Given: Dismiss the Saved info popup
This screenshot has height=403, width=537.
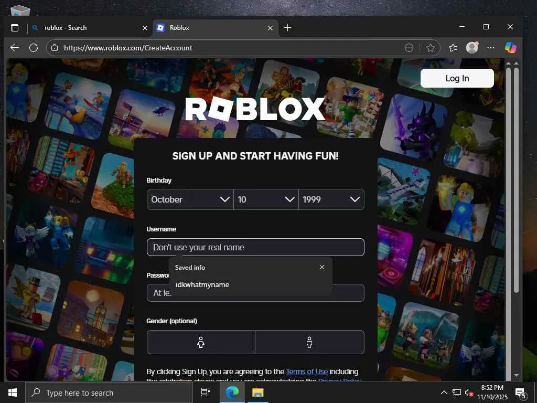Looking at the screenshot, I should [x=322, y=267].
